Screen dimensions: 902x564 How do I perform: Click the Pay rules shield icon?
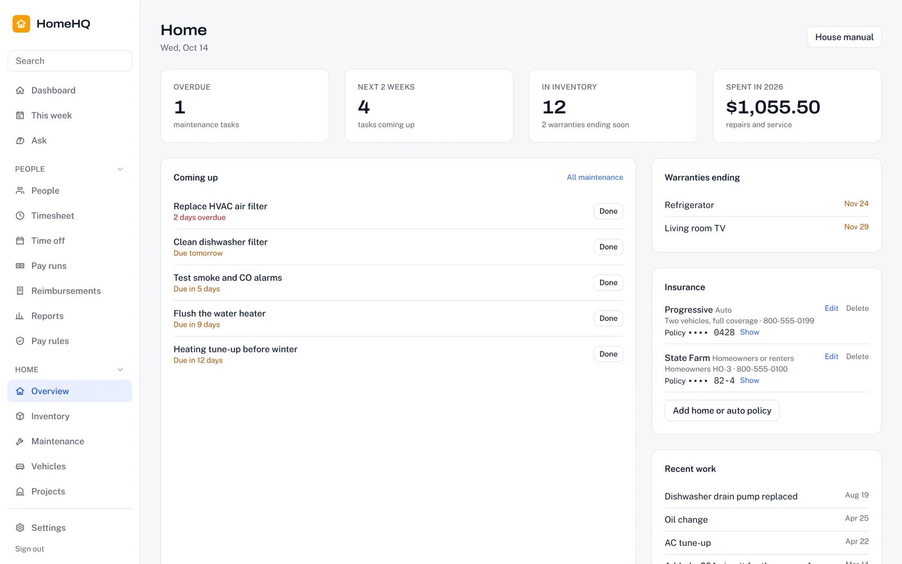[20, 341]
